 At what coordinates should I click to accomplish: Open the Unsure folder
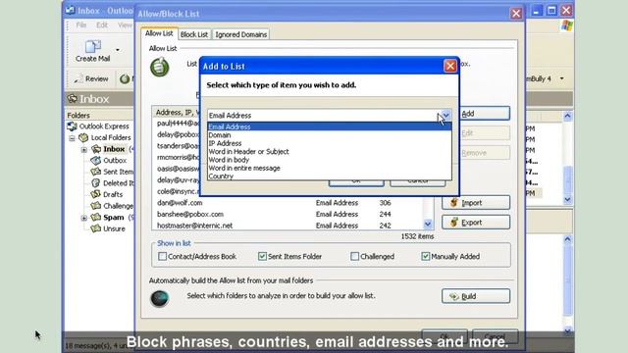tap(114, 228)
